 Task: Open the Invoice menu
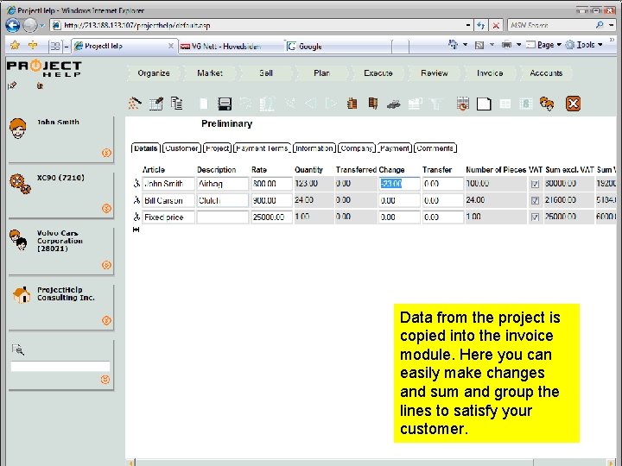(x=490, y=72)
